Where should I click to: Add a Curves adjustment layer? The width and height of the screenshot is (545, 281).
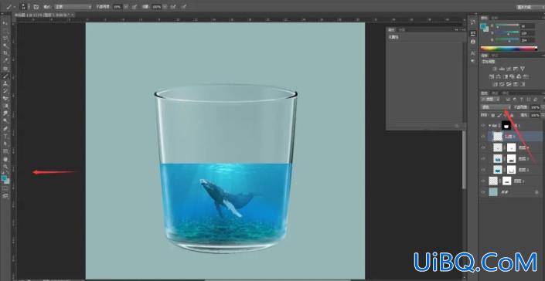pyautogui.click(x=509, y=69)
